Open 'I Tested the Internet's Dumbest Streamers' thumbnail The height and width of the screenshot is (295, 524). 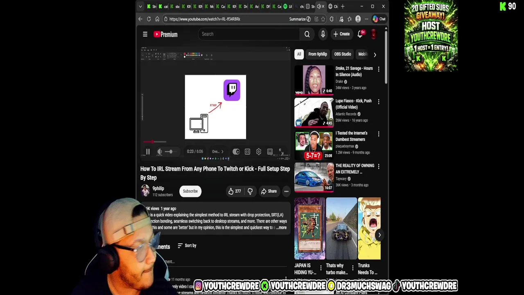tap(314, 145)
